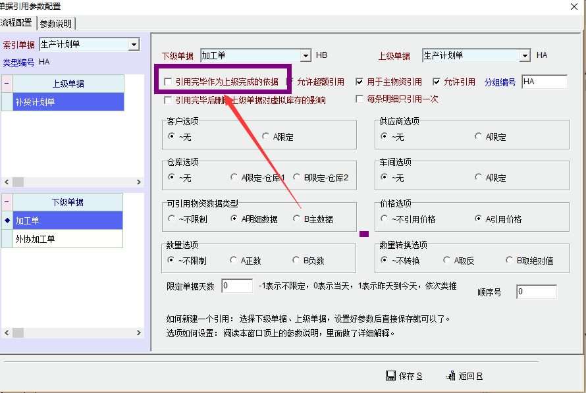This screenshot has width=586, height=393.
Task: Select B主数据 for 可引用物资数据类型
Action: point(298,219)
